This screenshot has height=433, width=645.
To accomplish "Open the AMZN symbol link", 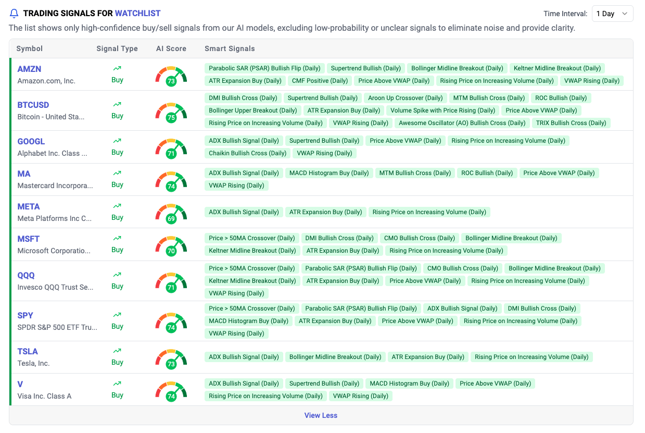I will (x=29, y=69).
